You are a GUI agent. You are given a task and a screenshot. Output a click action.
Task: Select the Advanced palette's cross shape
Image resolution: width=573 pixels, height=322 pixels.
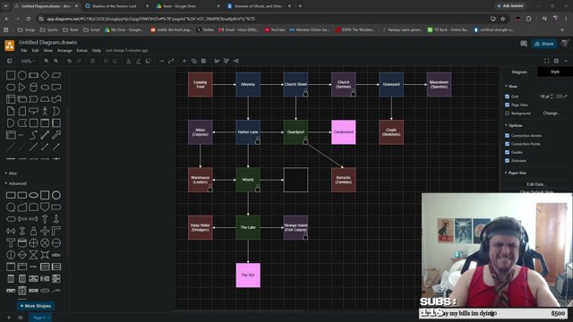tap(45, 231)
